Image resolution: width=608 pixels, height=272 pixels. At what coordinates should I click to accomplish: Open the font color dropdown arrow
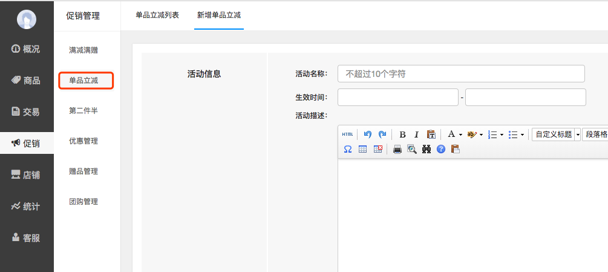pyautogui.click(x=460, y=134)
